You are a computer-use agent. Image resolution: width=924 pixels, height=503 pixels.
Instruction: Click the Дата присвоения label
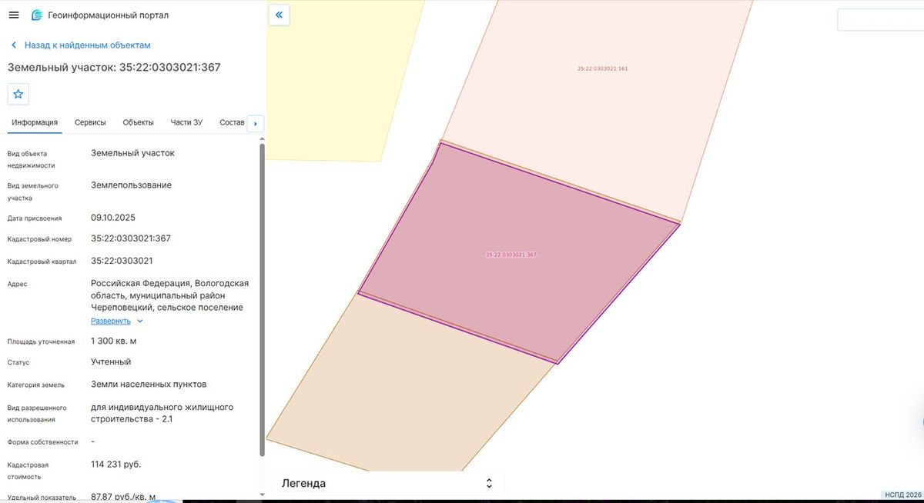coord(35,218)
